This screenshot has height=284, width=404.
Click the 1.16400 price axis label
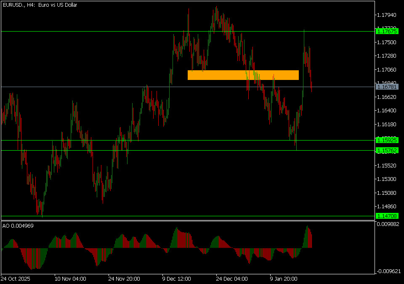pos(386,111)
